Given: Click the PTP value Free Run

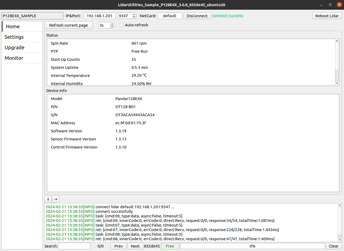Looking at the screenshot, I should click(140, 51).
